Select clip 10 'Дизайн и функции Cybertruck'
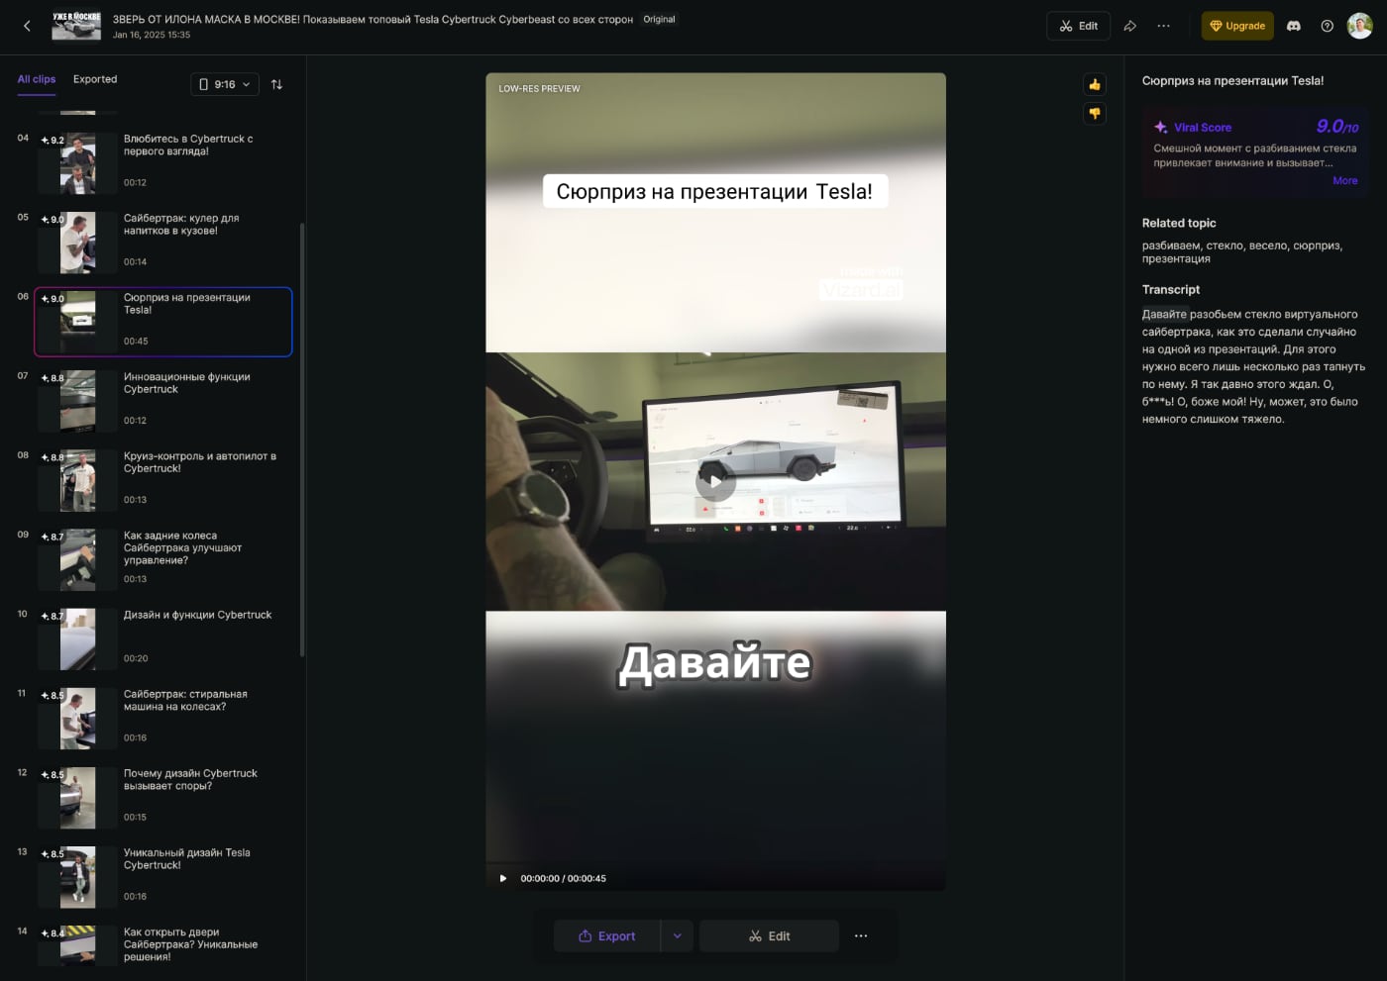Image resolution: width=1387 pixels, height=981 pixels. [163, 638]
